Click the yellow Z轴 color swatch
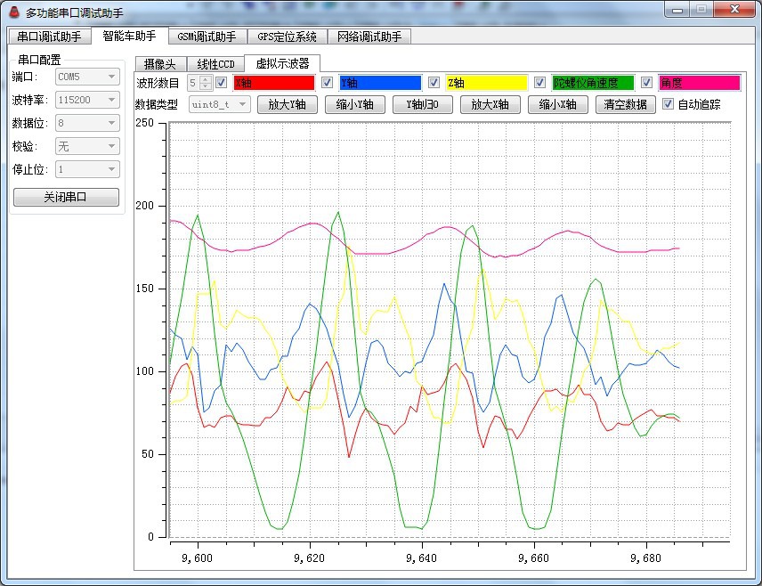762x586 pixels. (486, 83)
